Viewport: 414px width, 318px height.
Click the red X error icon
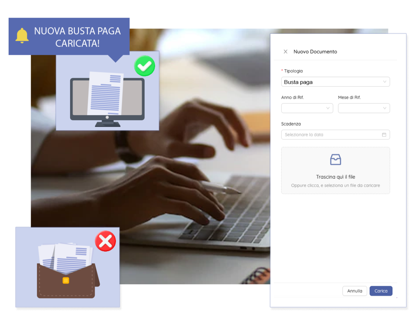click(106, 241)
